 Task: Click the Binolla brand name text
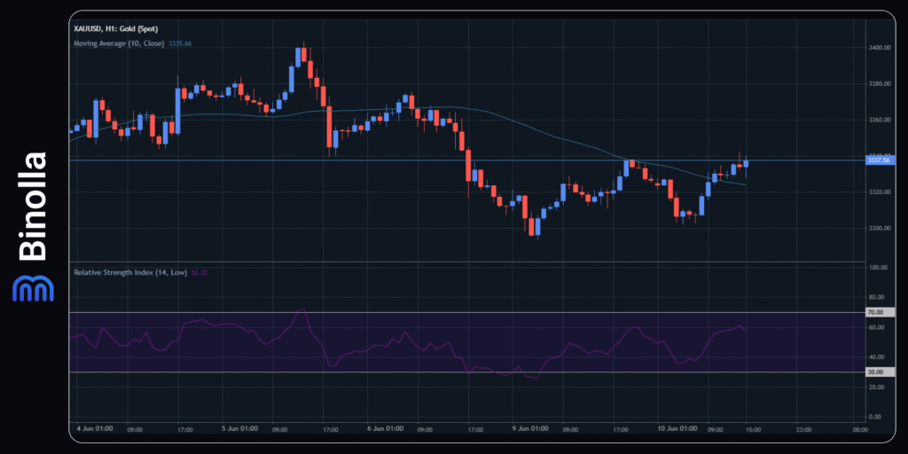[33, 206]
